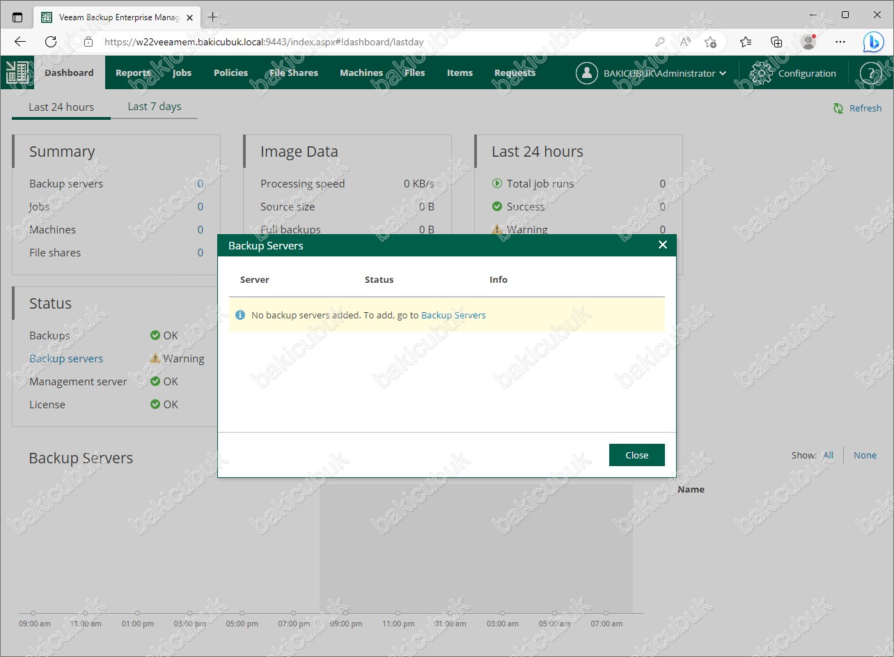Screen dimensions: 894x657
Task: Open the Jobs tab
Action: 182,72
